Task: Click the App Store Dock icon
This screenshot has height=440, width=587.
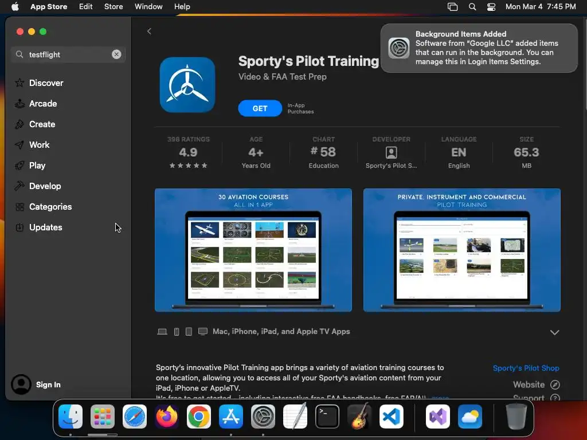Action: (231, 416)
